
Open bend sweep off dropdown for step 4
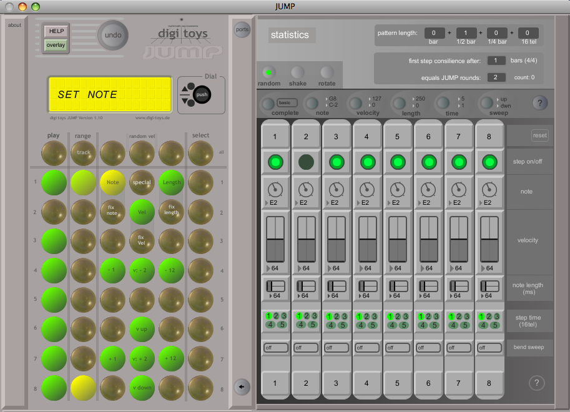[x=367, y=348]
